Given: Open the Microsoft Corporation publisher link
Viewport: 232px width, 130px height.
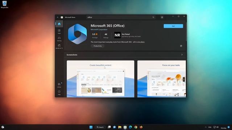Looking at the screenshot, I should tap(99, 30).
